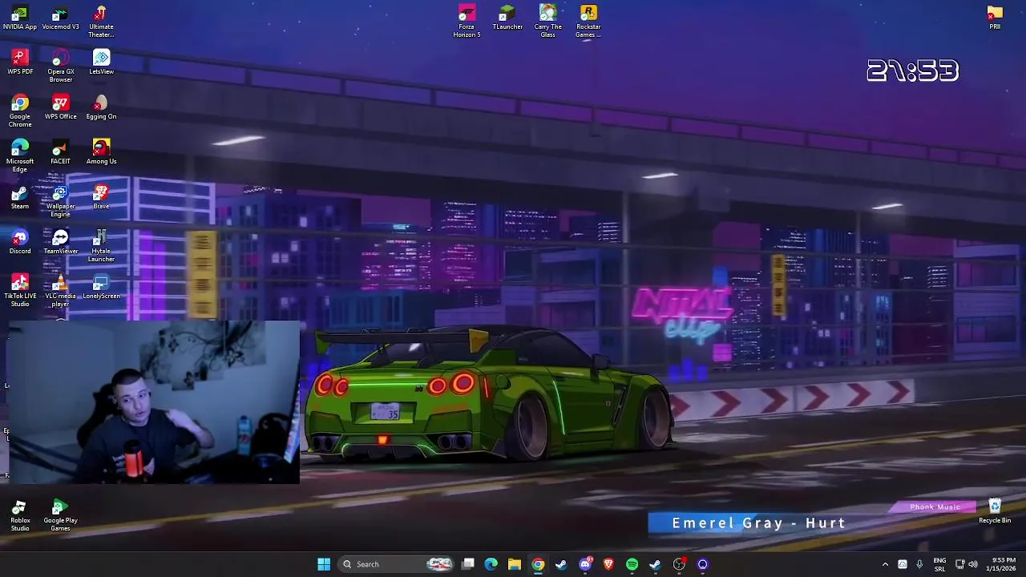Viewport: 1026px width, 577px height.
Task: Open the Recycle Bin
Action: pos(995,511)
